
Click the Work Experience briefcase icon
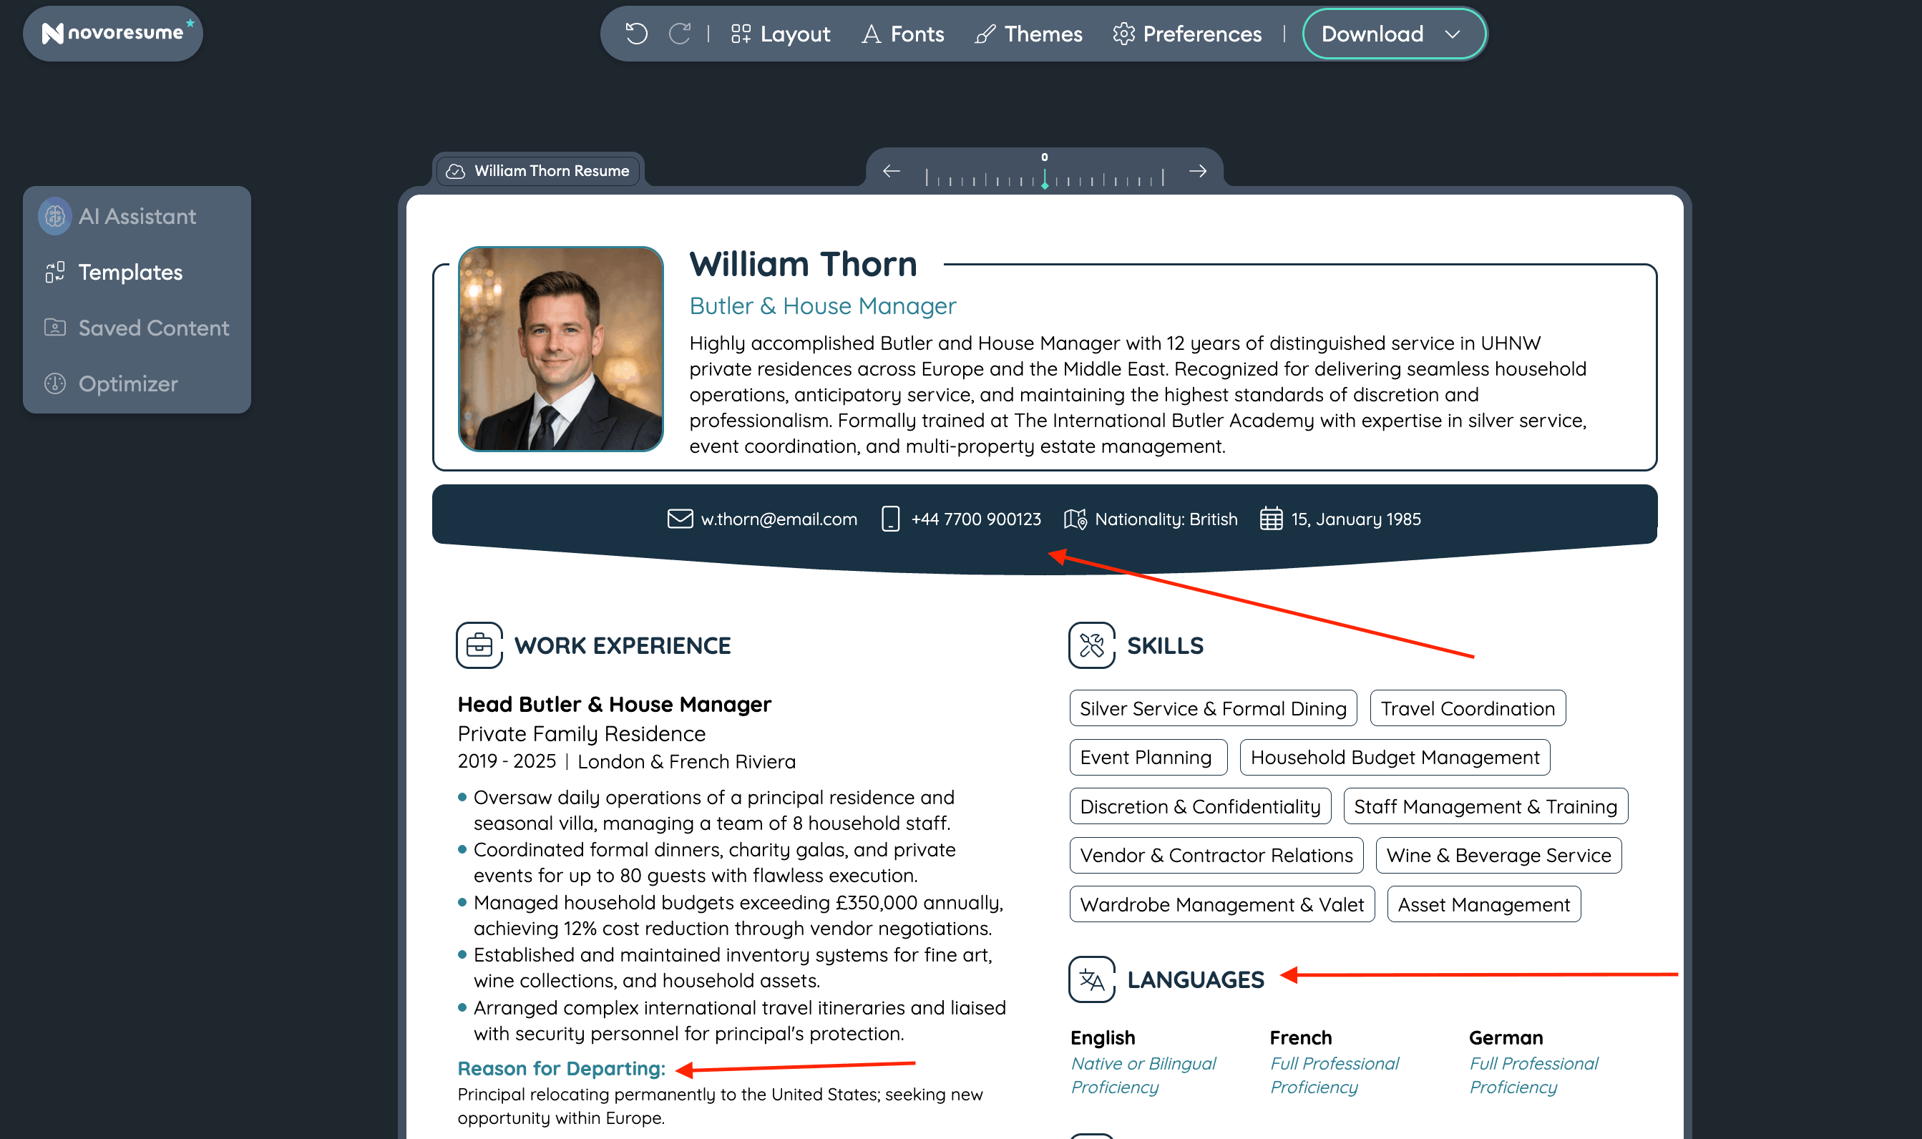pos(479,645)
